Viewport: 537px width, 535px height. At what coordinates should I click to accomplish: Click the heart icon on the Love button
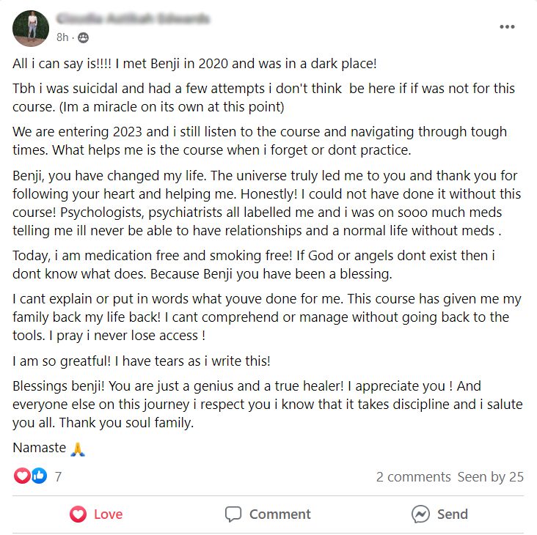78,514
